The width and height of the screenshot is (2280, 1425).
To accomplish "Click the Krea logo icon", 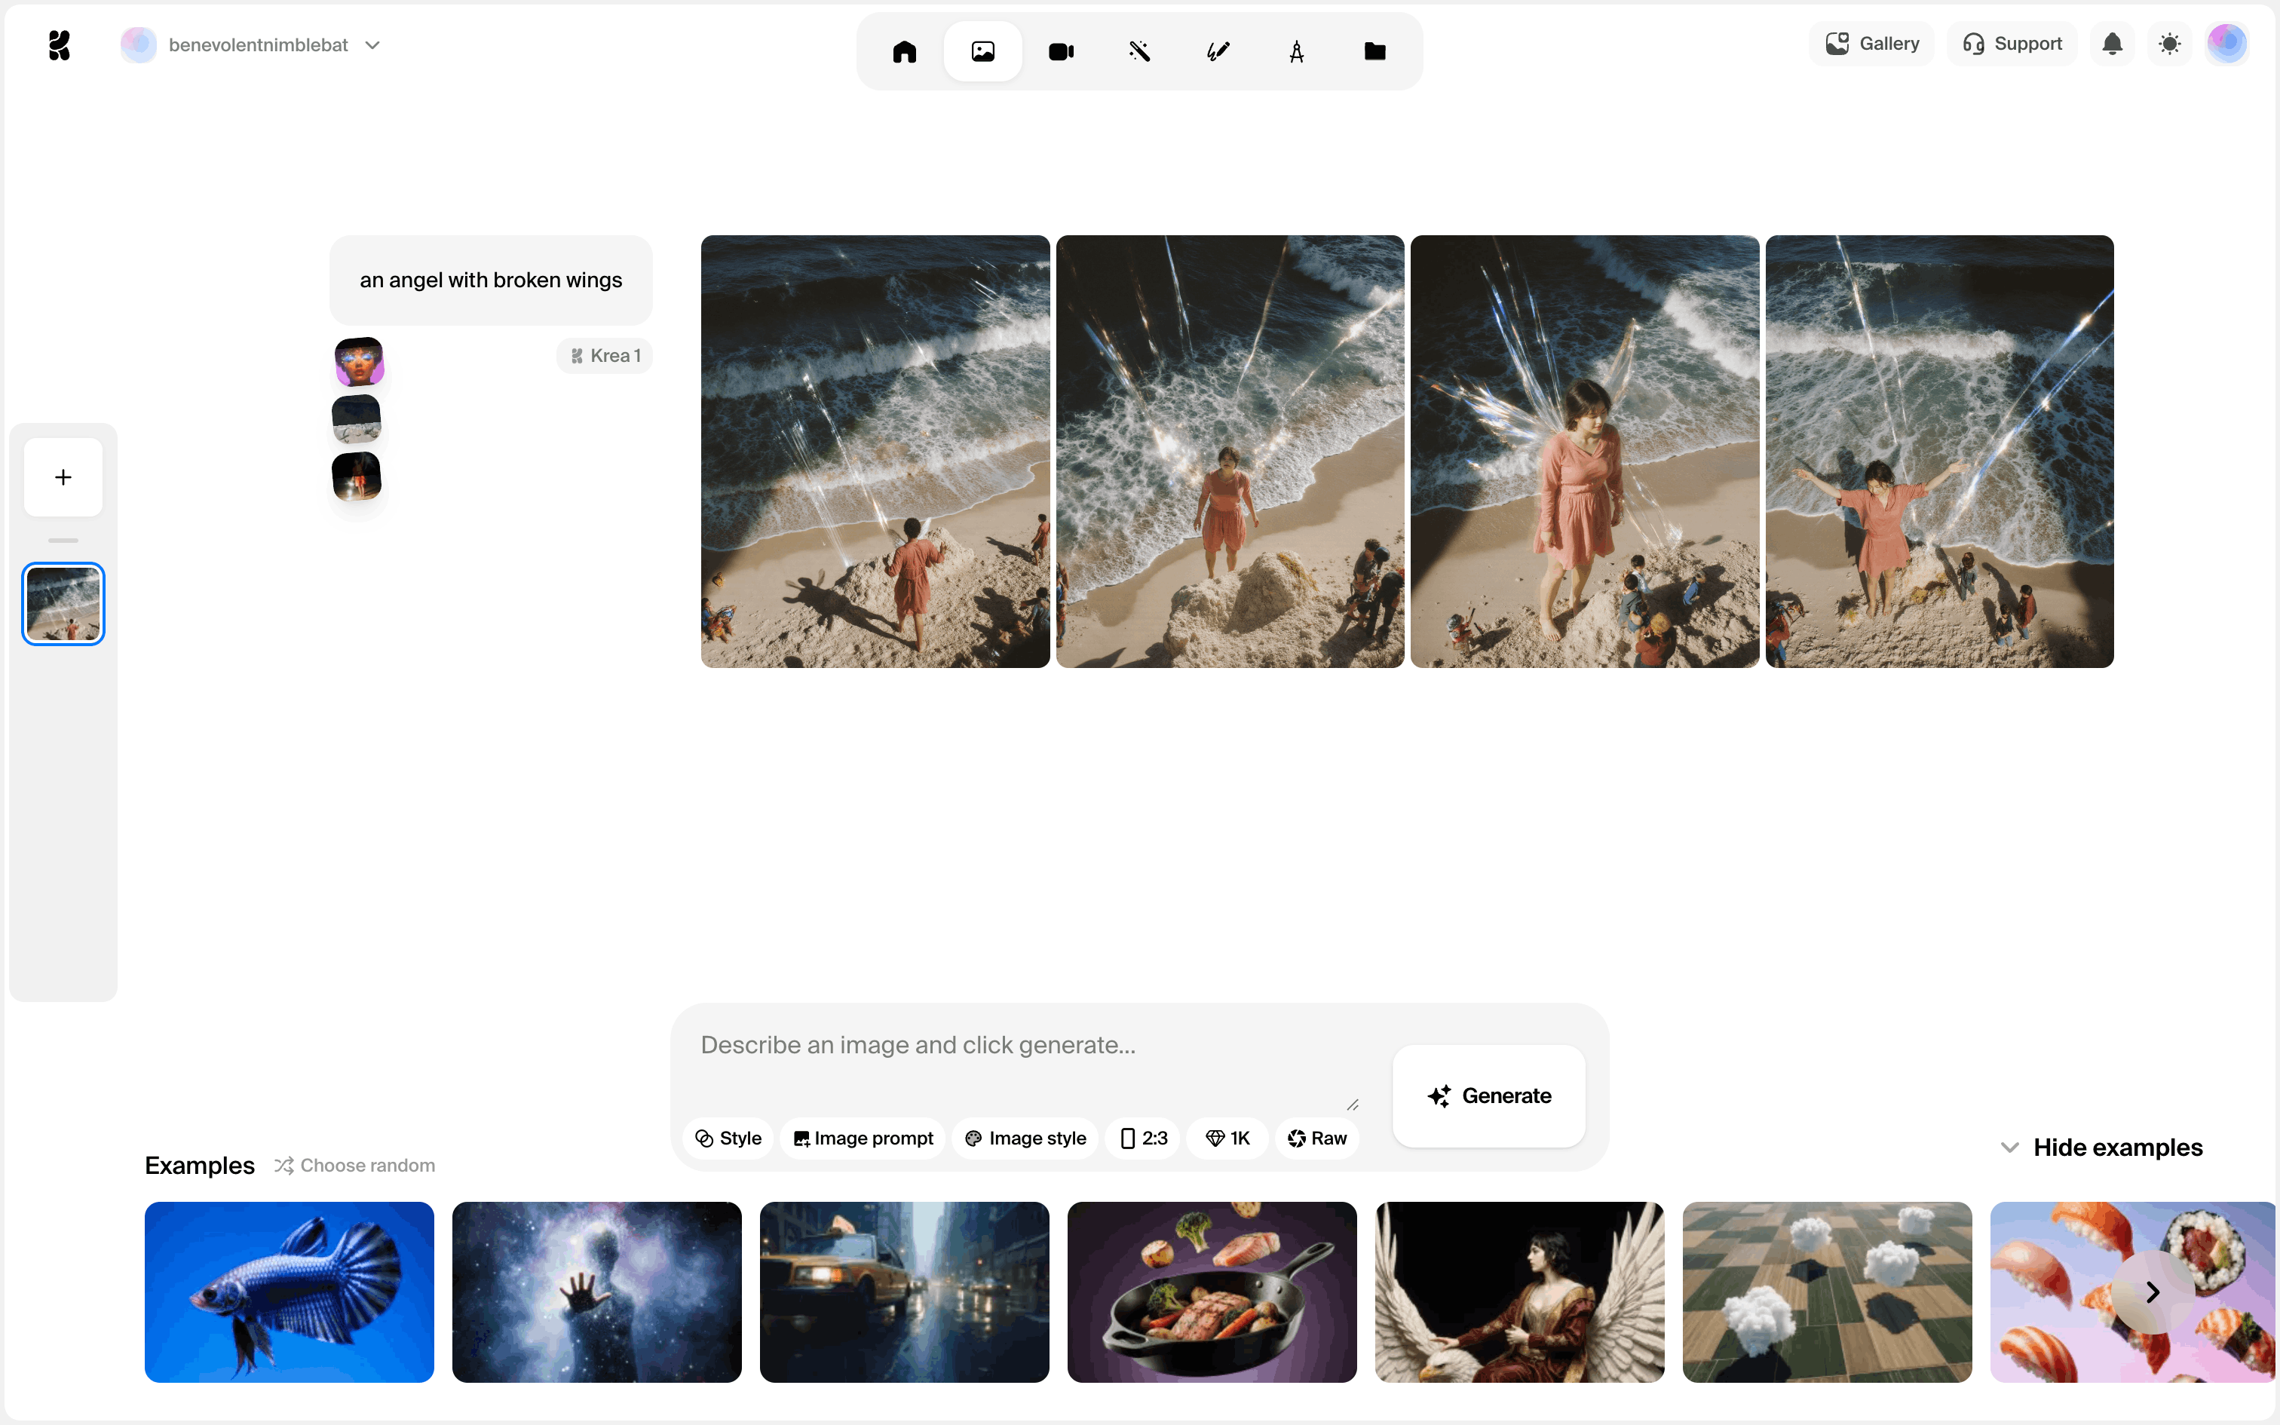I will pyautogui.click(x=60, y=44).
